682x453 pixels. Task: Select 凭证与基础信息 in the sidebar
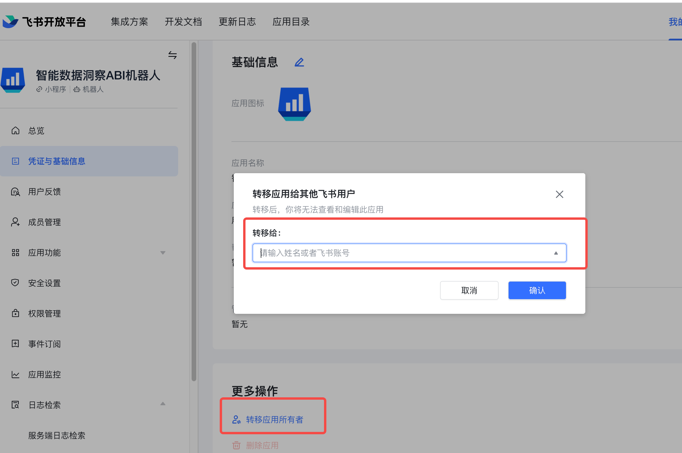coord(89,161)
